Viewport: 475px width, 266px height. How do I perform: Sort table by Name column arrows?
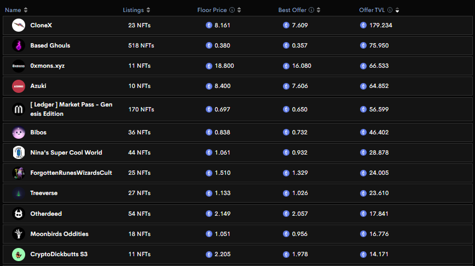pos(26,10)
